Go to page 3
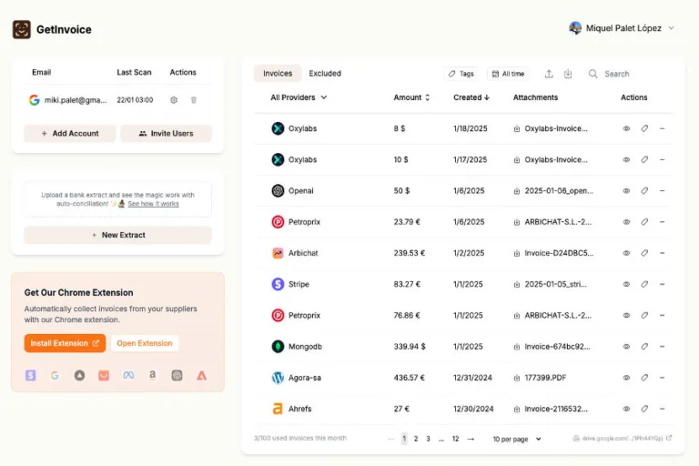 [x=428, y=439]
